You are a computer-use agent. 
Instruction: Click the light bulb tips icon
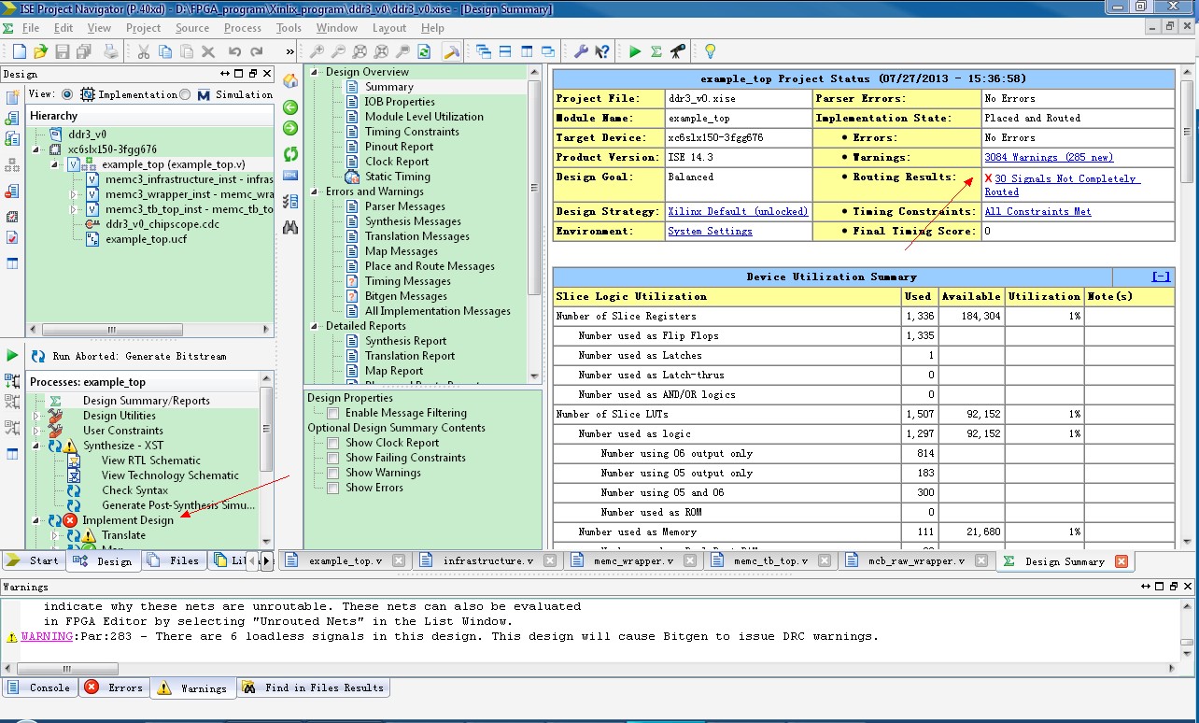coord(710,51)
